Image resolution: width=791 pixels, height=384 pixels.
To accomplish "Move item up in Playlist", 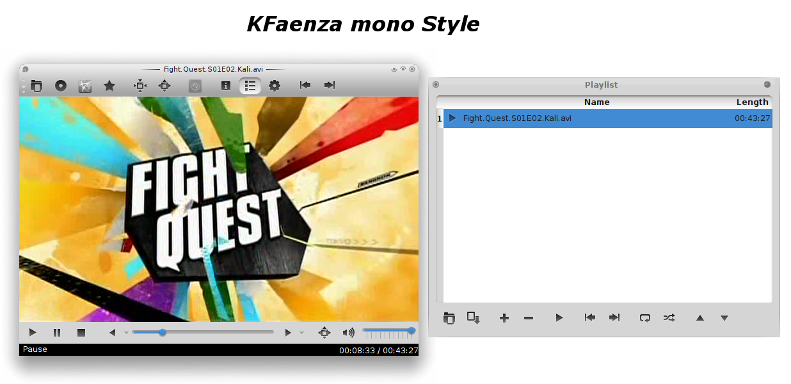I will [700, 317].
